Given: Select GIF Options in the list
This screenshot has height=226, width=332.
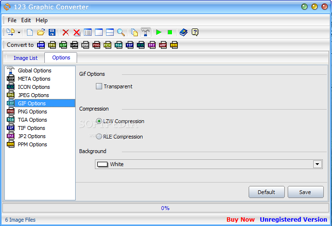Looking at the screenshot, I should (40, 103).
